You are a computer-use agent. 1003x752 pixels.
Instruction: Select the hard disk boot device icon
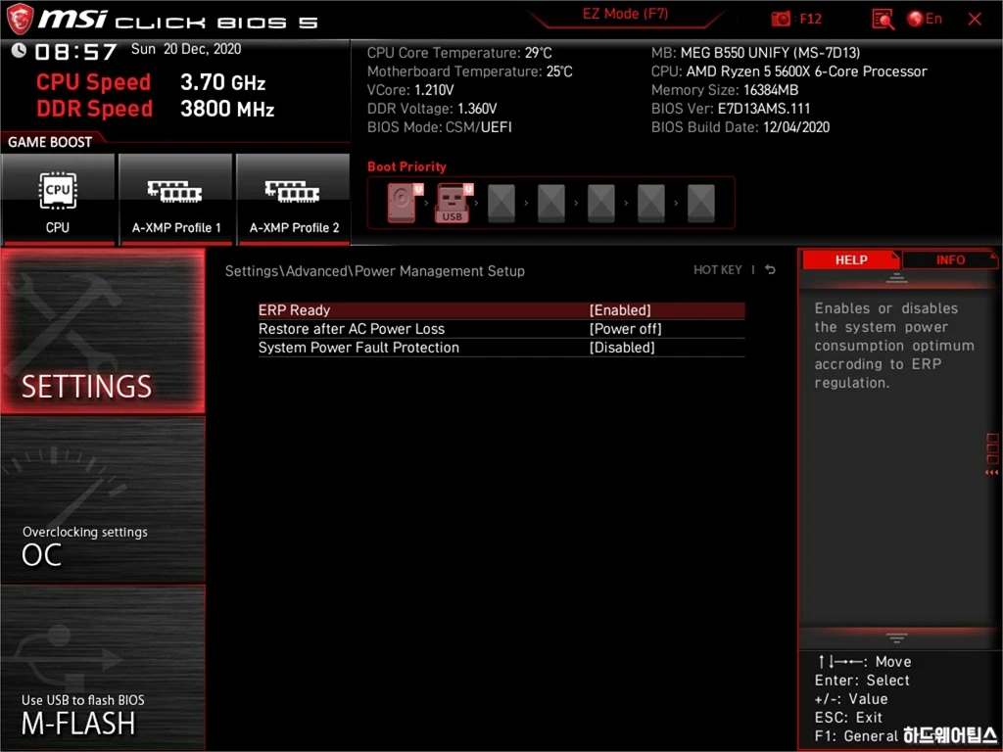[405, 203]
